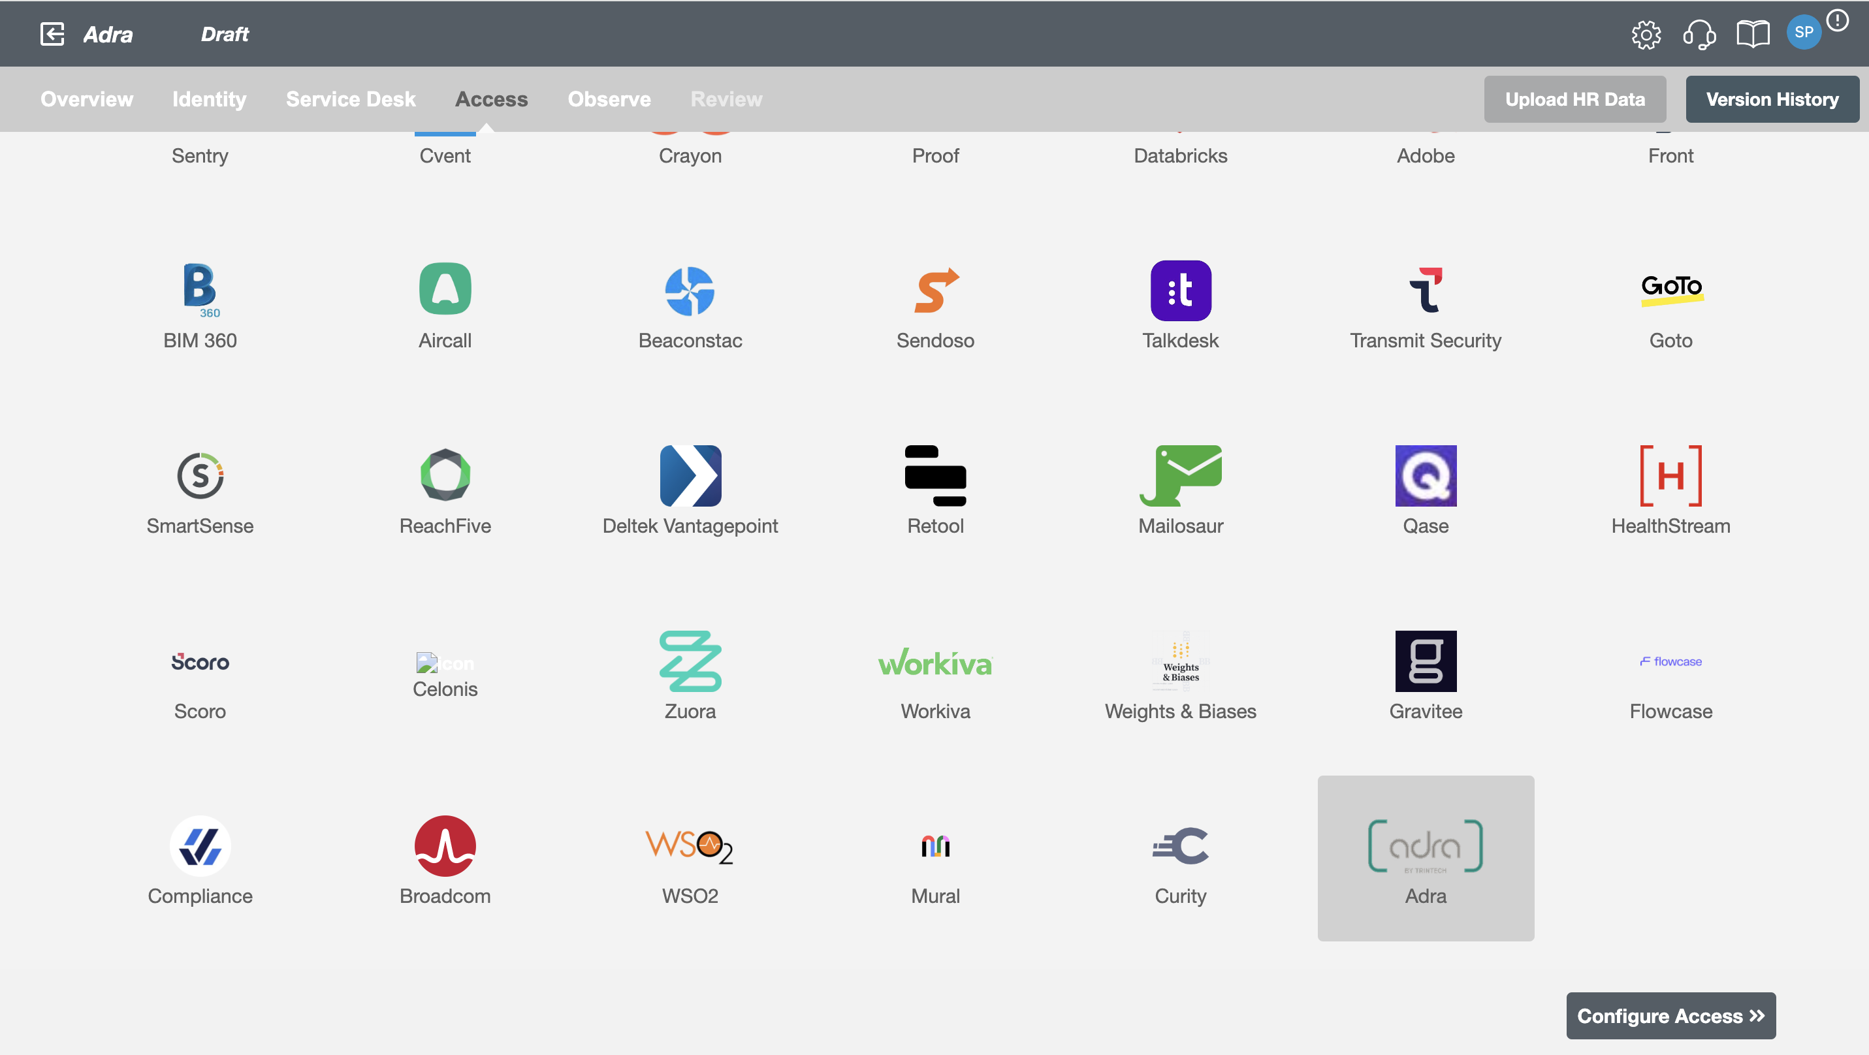This screenshot has height=1055, width=1869.
Task: Go to the Observe tab
Action: pyautogui.click(x=609, y=99)
